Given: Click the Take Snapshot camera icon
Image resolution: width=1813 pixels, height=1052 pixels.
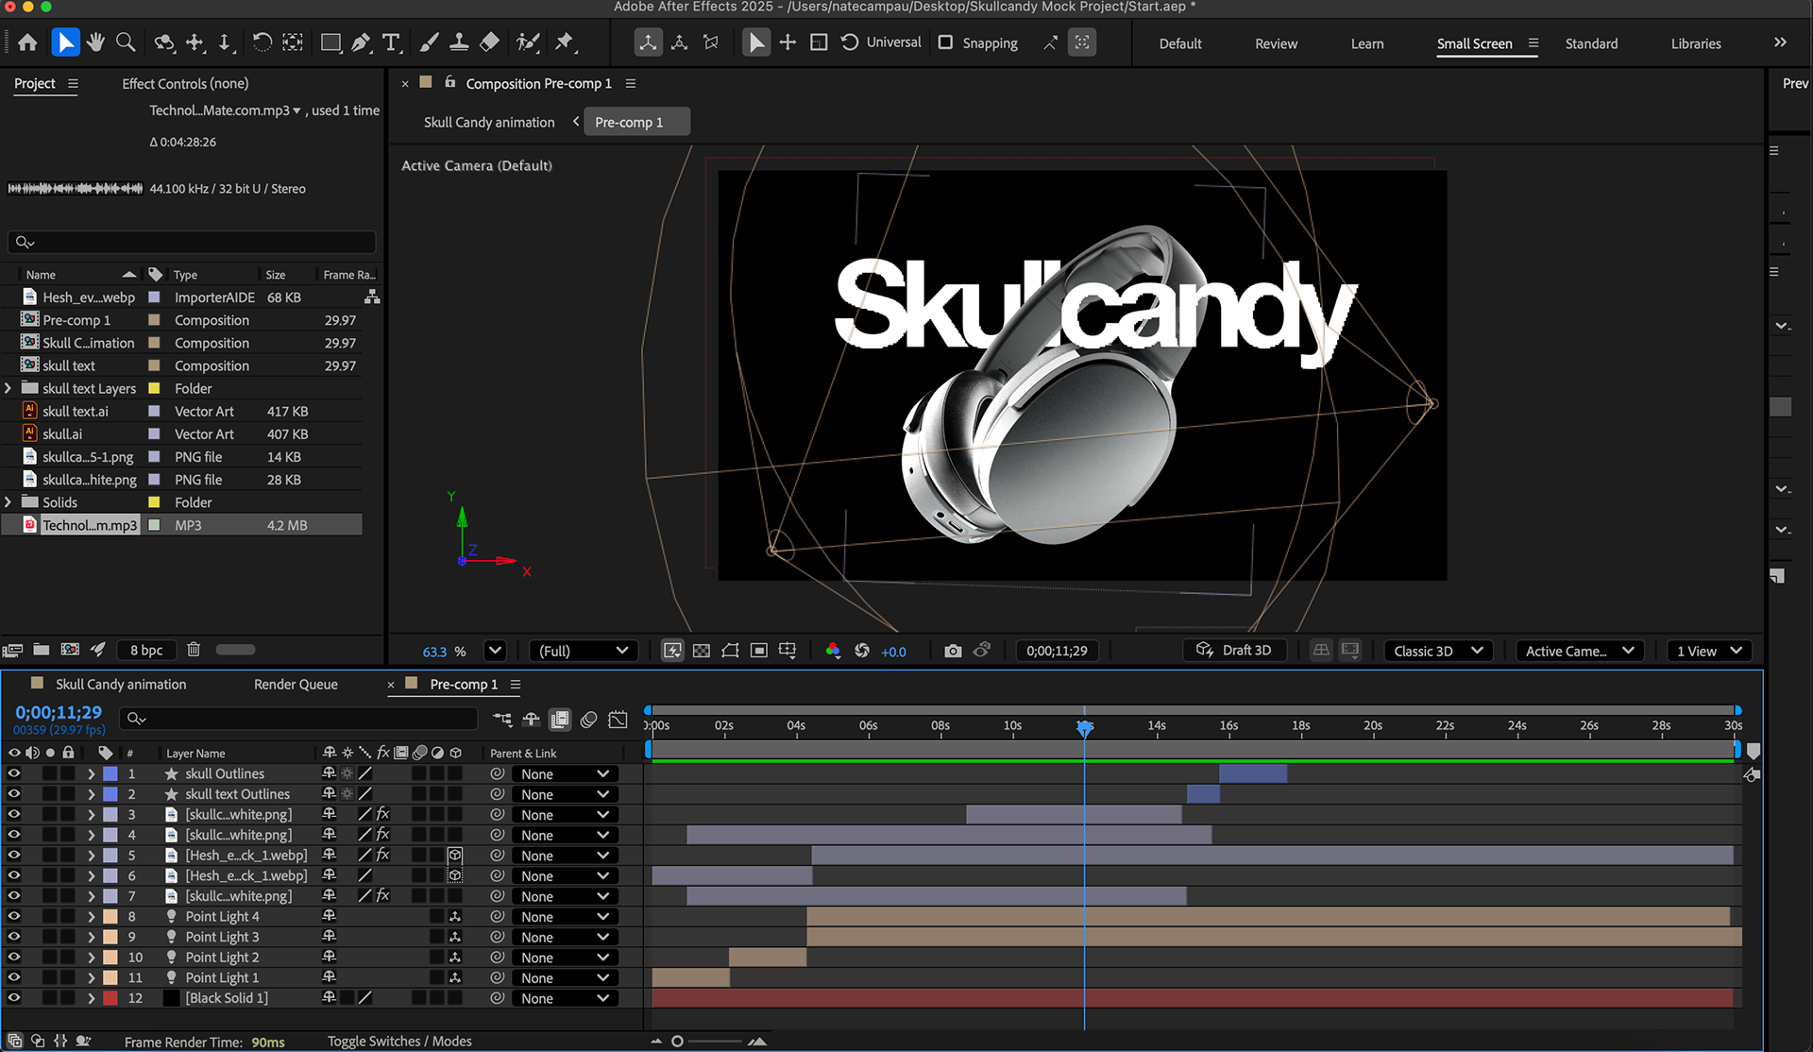Looking at the screenshot, I should [x=953, y=651].
